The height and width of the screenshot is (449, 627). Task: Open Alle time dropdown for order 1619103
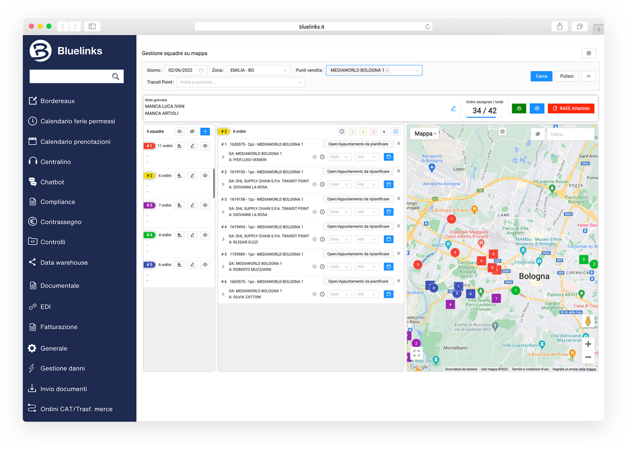[x=366, y=184]
